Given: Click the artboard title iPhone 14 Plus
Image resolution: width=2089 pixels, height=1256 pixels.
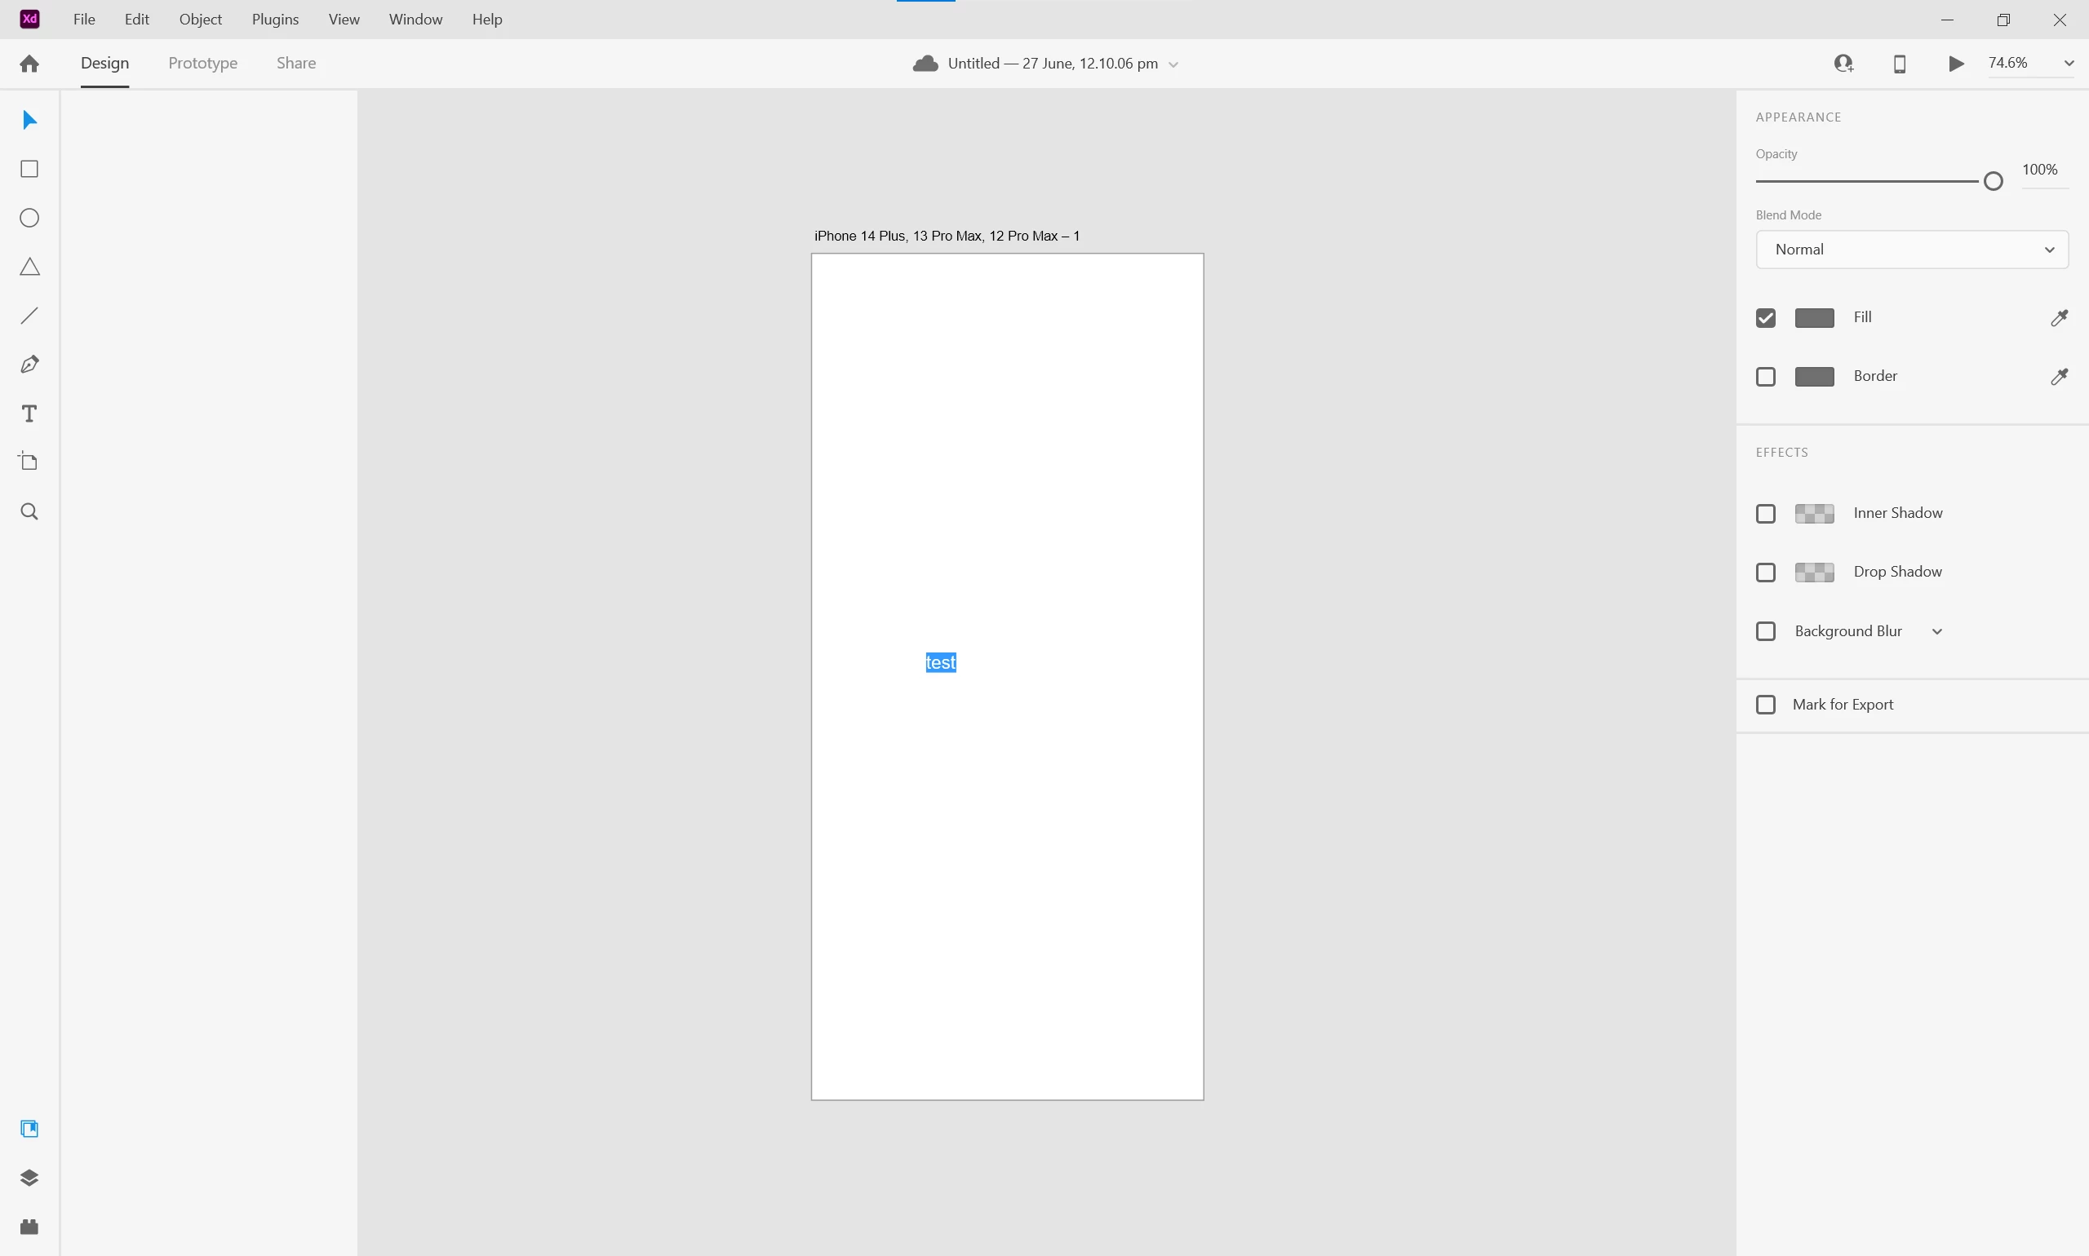Looking at the screenshot, I should click(x=946, y=237).
